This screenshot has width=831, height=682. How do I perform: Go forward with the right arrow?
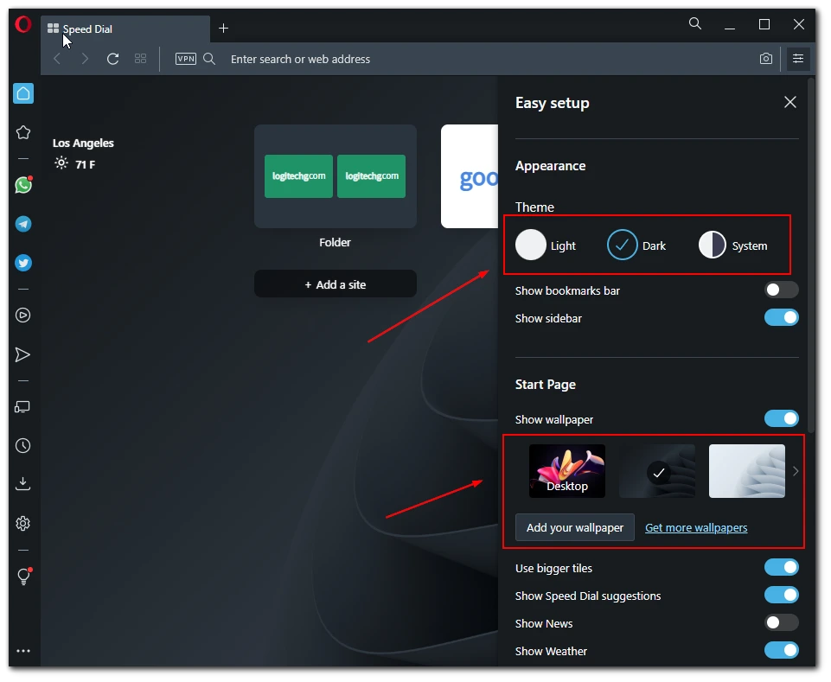pos(85,59)
